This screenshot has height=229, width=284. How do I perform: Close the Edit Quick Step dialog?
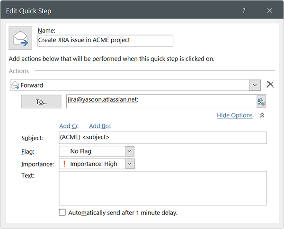(270, 11)
